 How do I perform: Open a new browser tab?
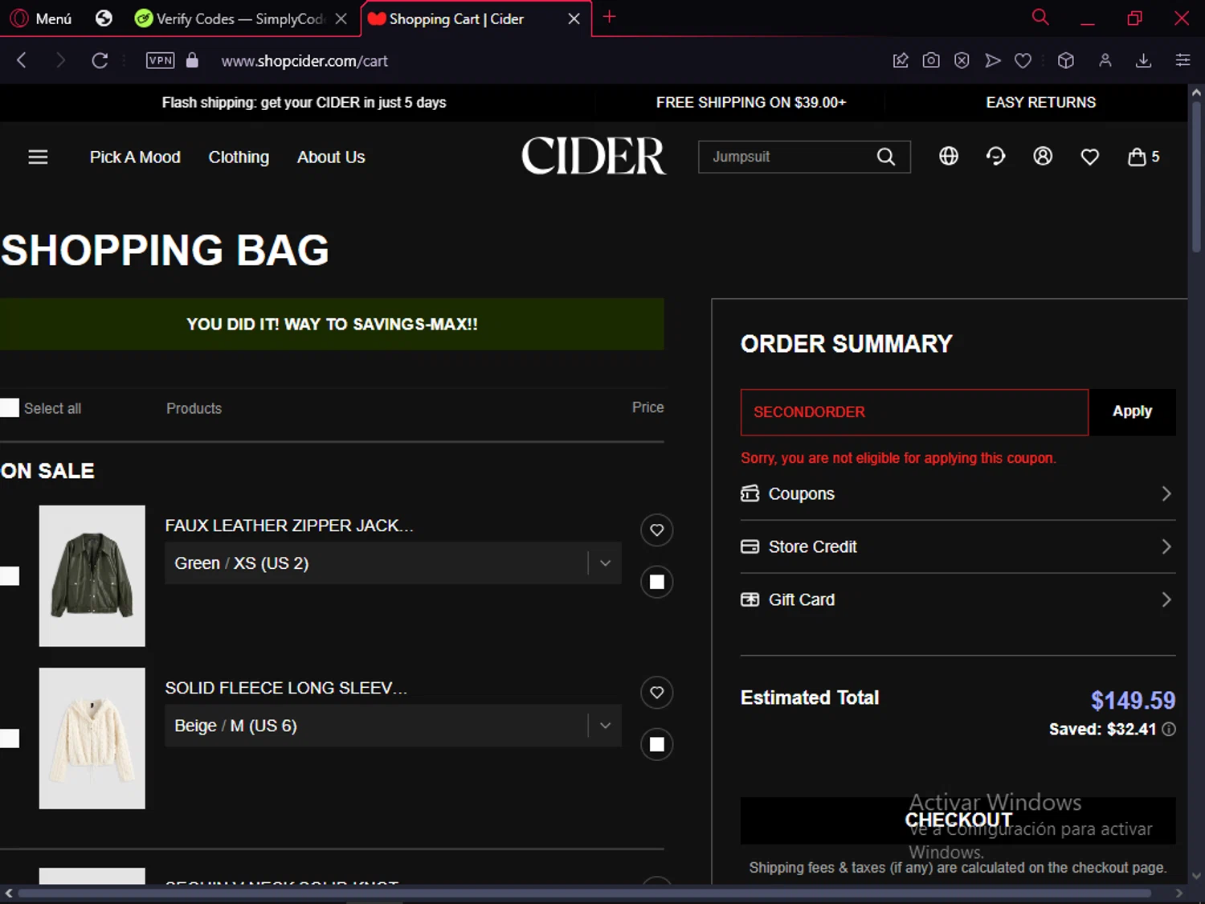(x=610, y=17)
